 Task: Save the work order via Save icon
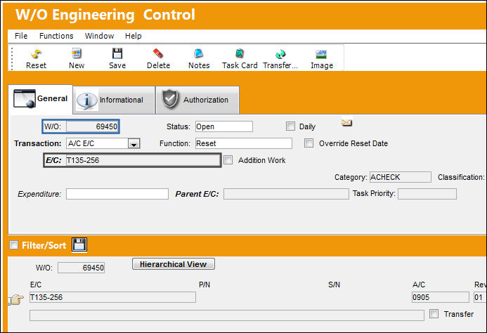[117, 53]
